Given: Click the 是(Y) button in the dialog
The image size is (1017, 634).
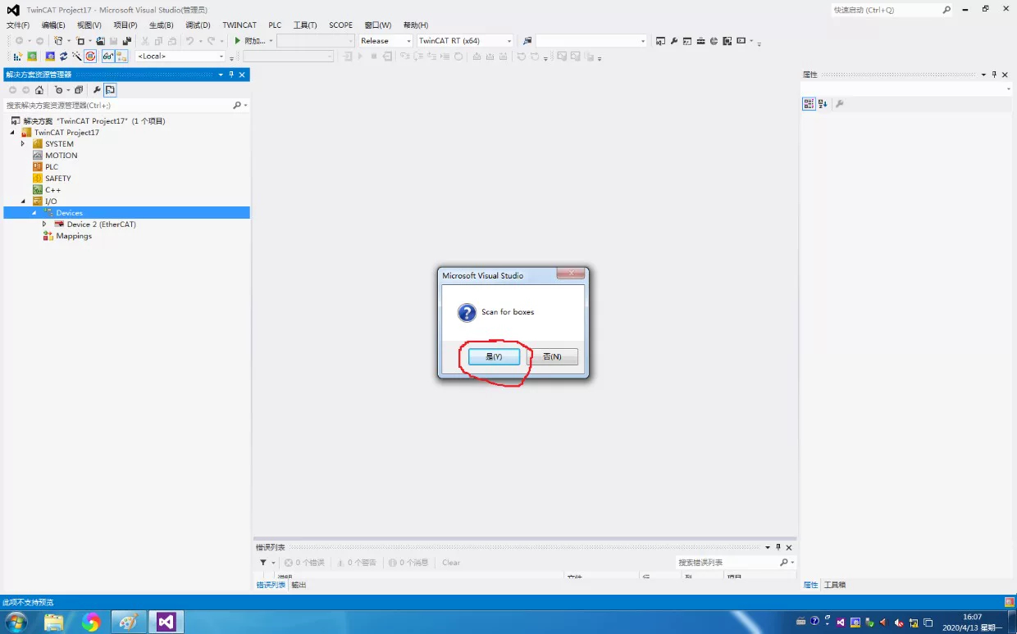Looking at the screenshot, I should [x=494, y=356].
